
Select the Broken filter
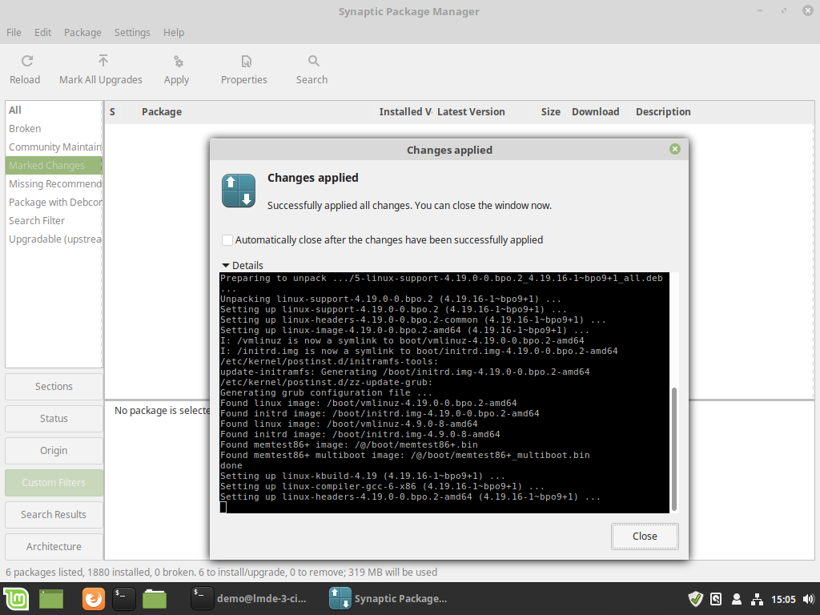click(x=54, y=129)
